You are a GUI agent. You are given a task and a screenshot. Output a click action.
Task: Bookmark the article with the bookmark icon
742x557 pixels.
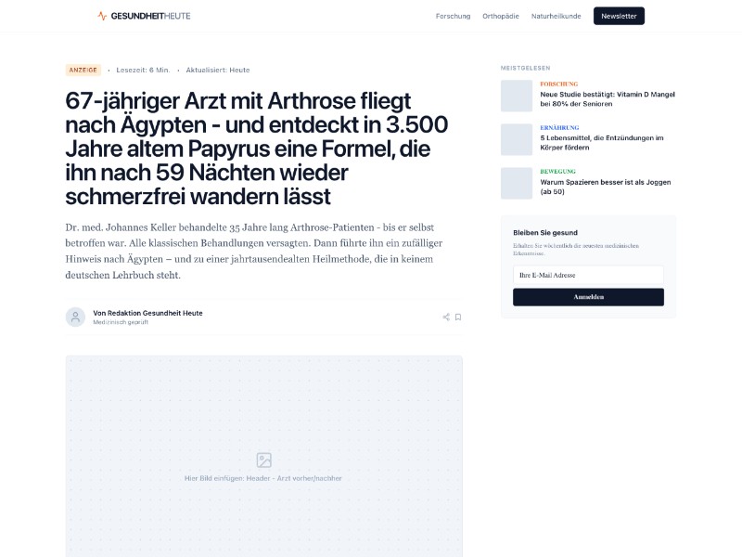point(458,317)
